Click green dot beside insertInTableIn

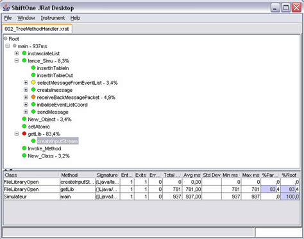(33, 68)
